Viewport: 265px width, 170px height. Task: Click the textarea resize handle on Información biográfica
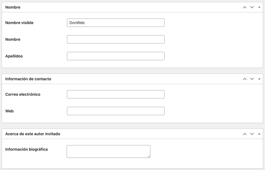coord(149,157)
